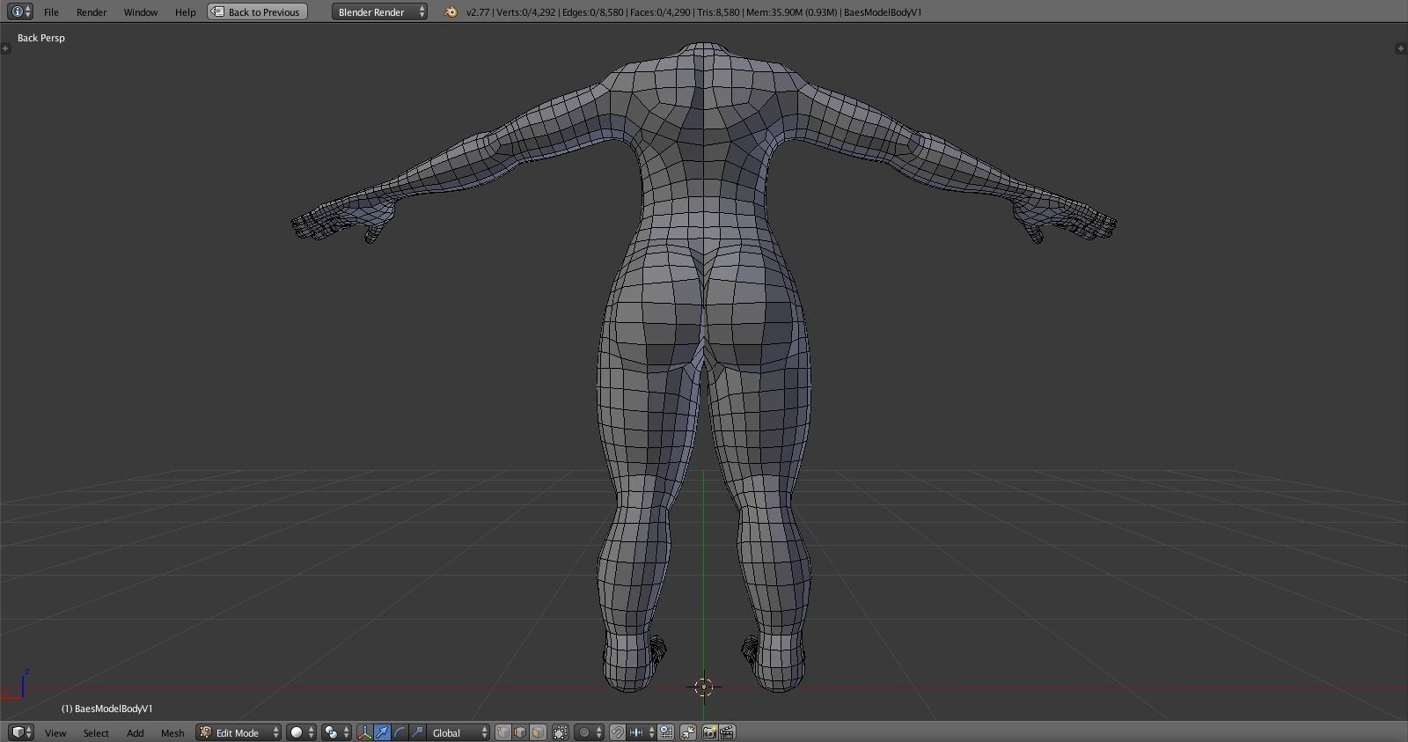This screenshot has height=742, width=1408.
Task: Open the Add menu in the 3D viewport header
Action: [x=135, y=733]
